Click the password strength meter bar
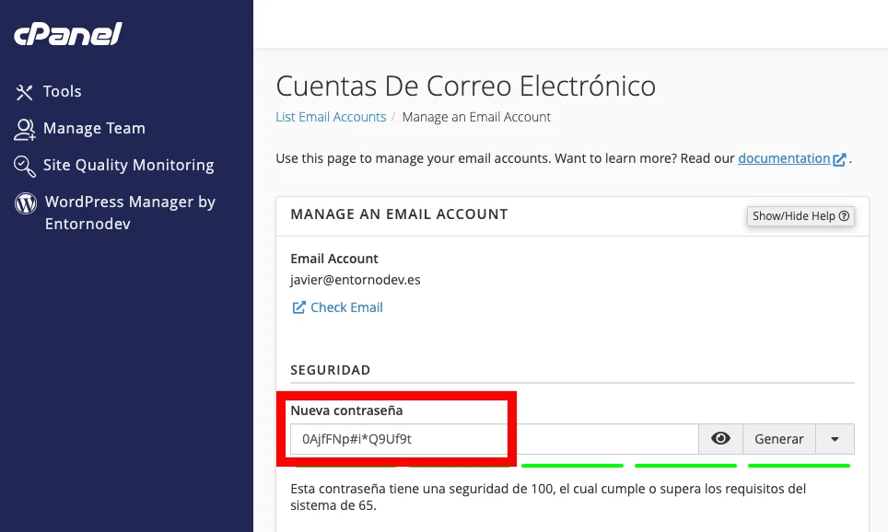This screenshot has height=532, width=888. click(572, 466)
